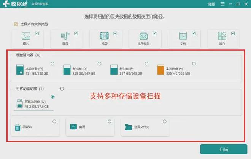This screenshot has width=251, height=159.
Task: Open the 客服 customer service link
Action: tap(211, 4)
